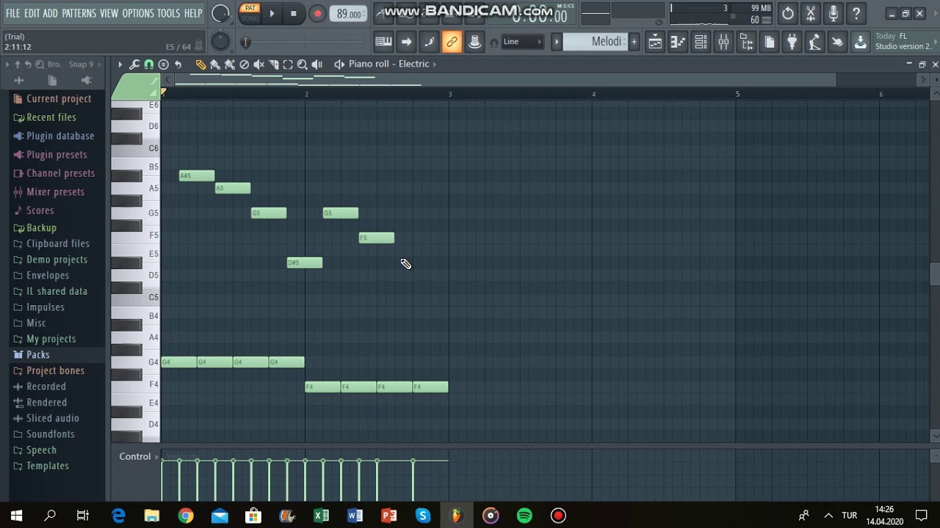Toggle the record button

tap(317, 13)
